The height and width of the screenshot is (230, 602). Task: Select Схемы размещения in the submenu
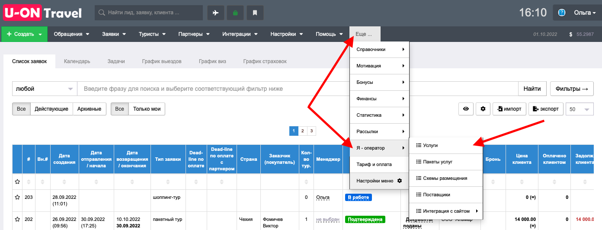pyautogui.click(x=446, y=178)
